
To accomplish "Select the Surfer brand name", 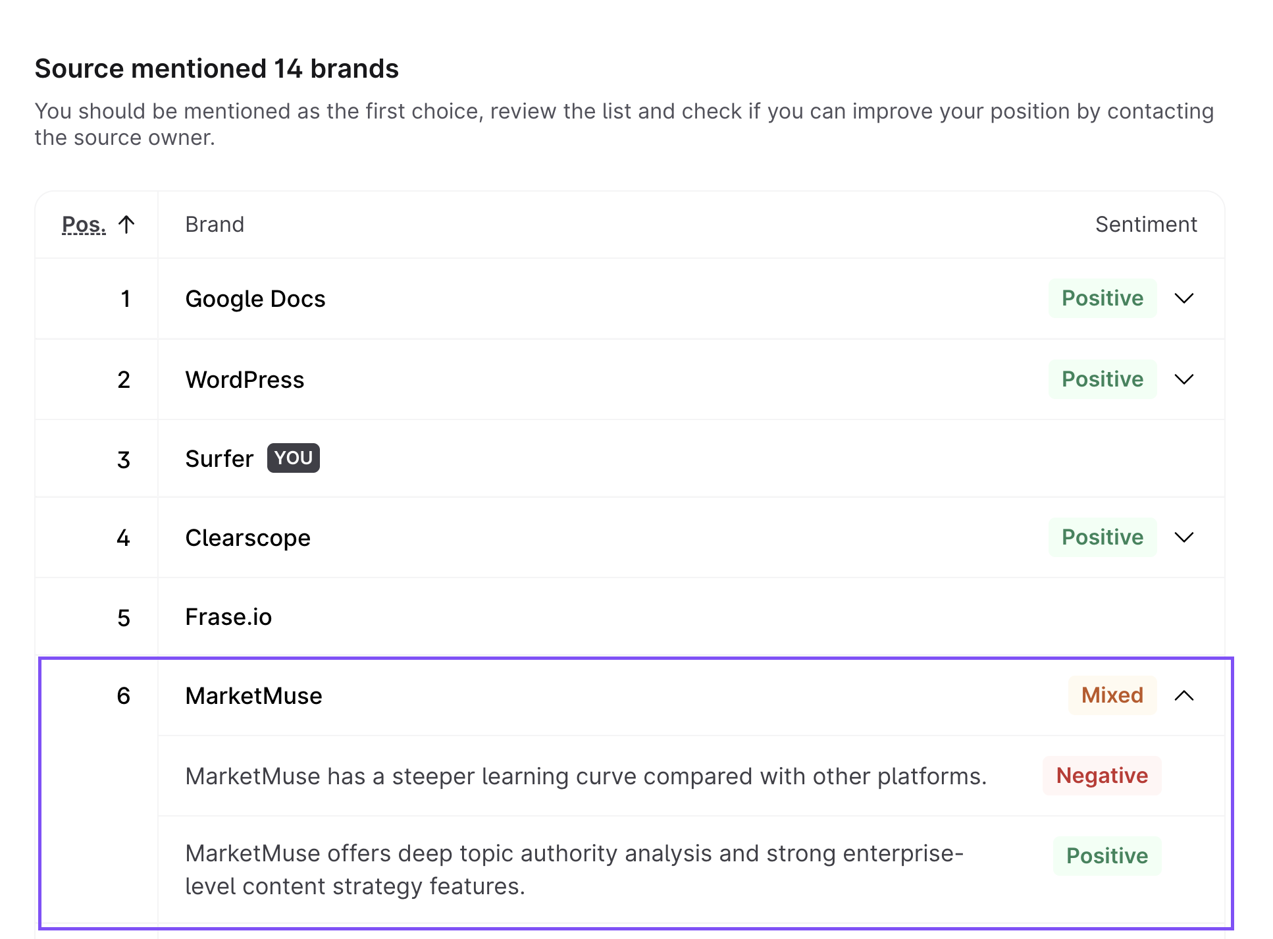I will click(219, 459).
